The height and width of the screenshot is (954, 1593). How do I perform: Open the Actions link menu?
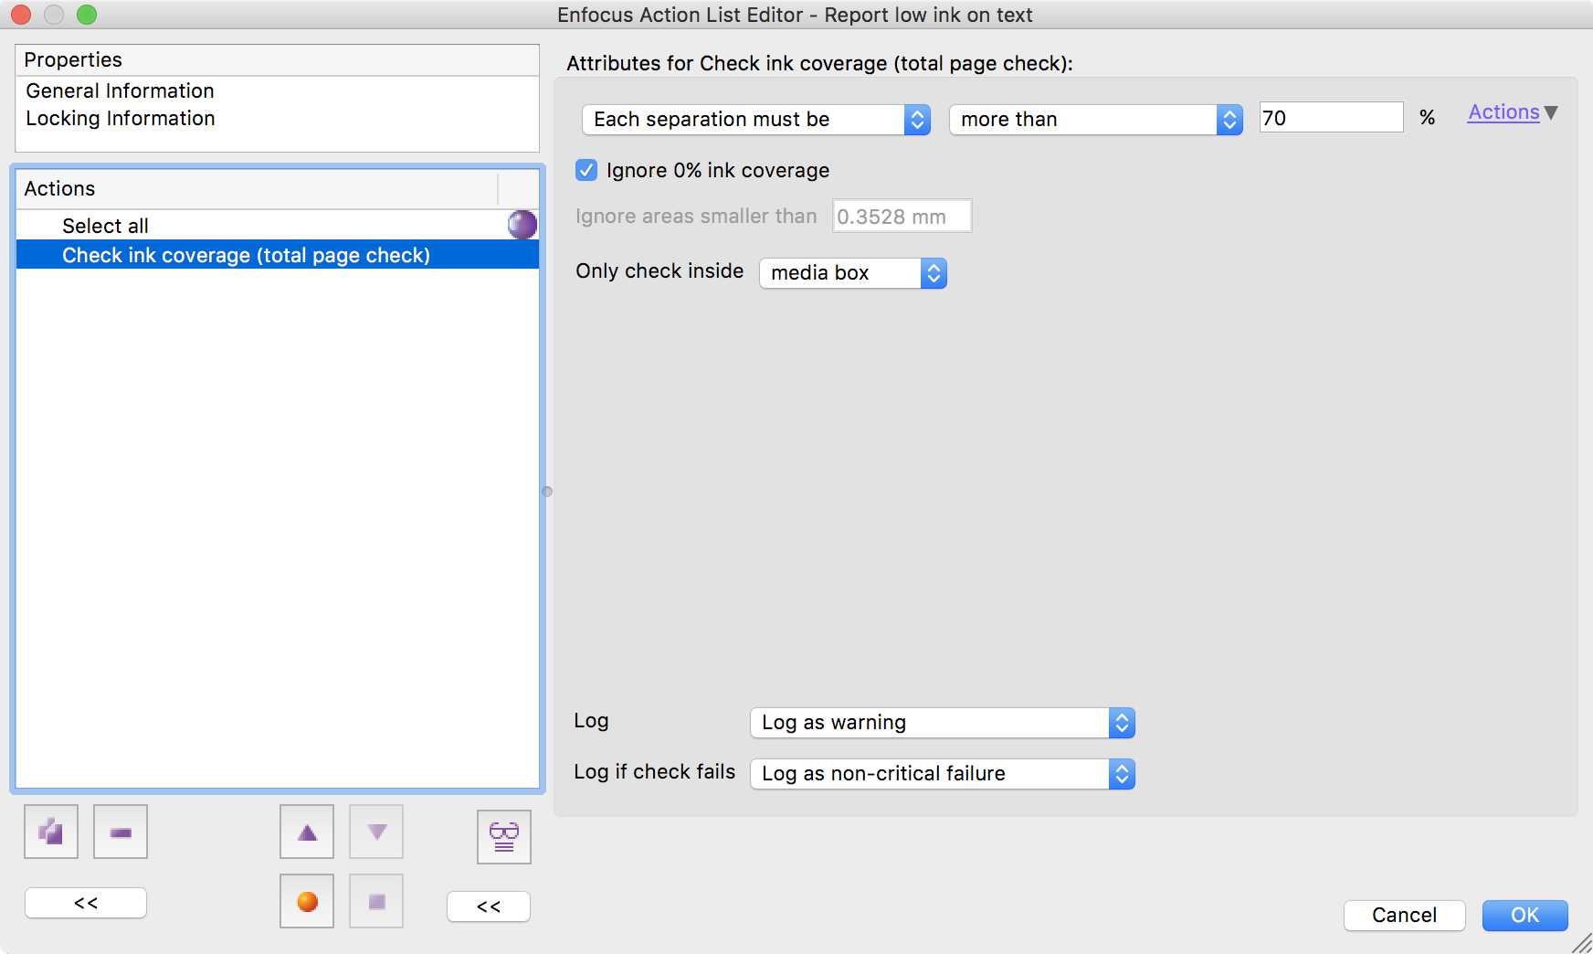pyautogui.click(x=1512, y=112)
